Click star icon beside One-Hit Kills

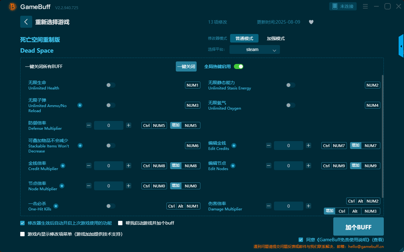tap(56, 206)
